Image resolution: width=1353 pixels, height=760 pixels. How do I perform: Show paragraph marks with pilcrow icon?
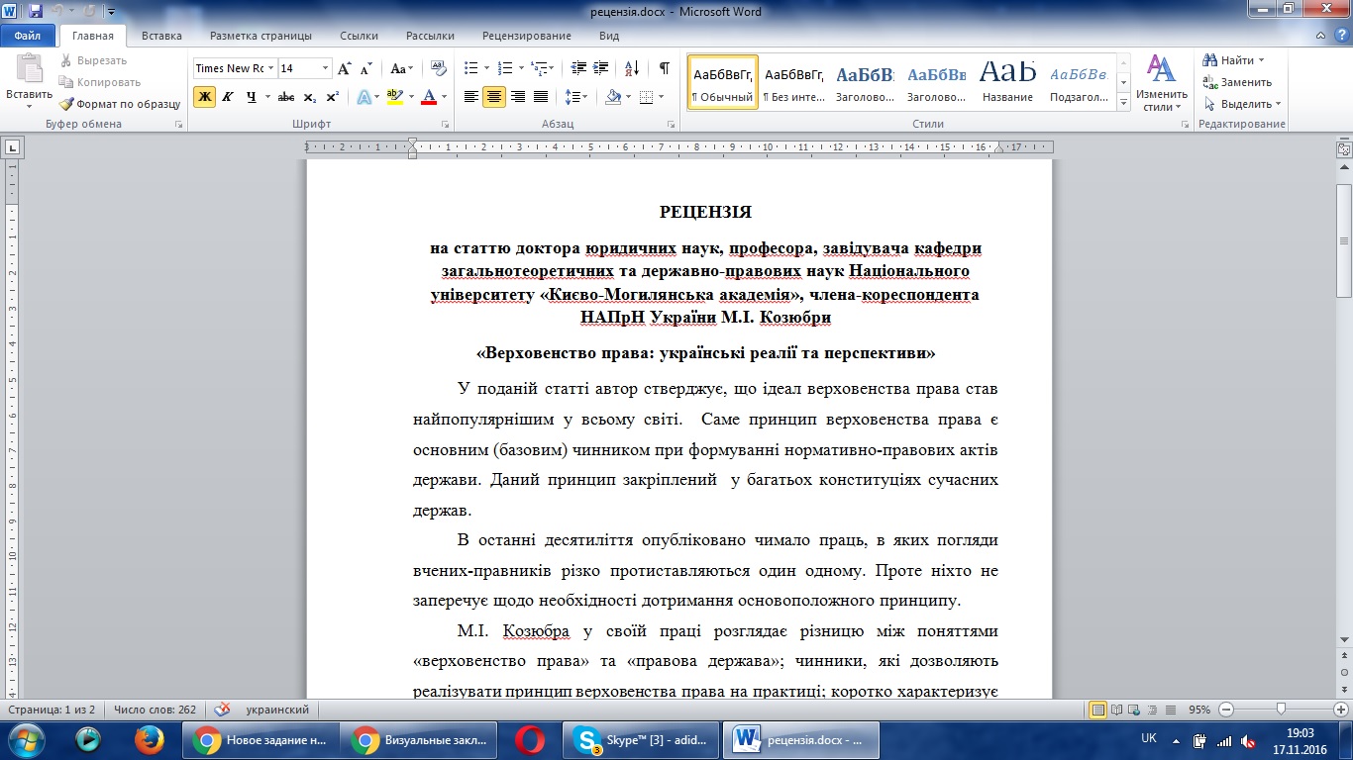coord(664,68)
